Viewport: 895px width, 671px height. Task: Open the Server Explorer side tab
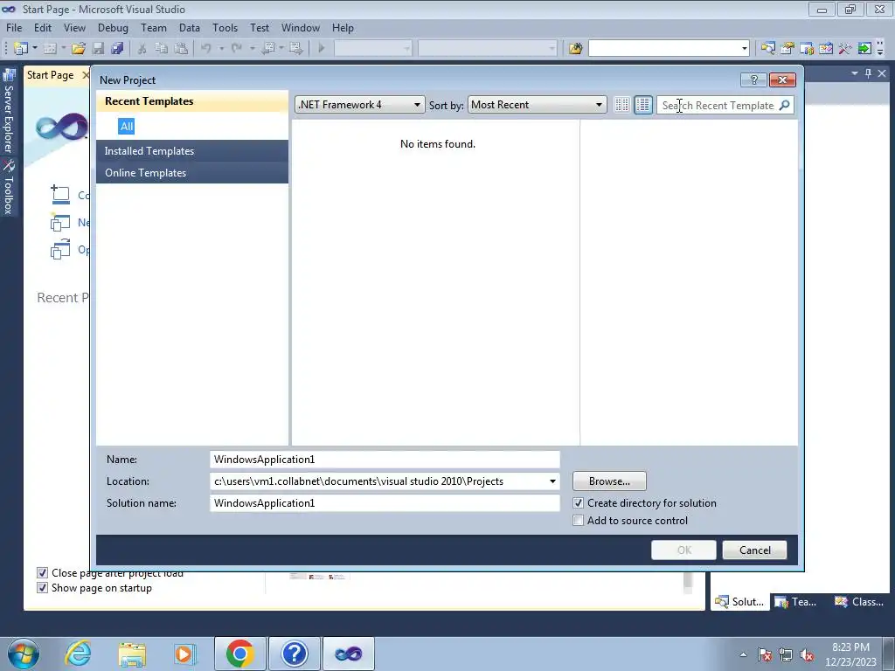tap(9, 112)
